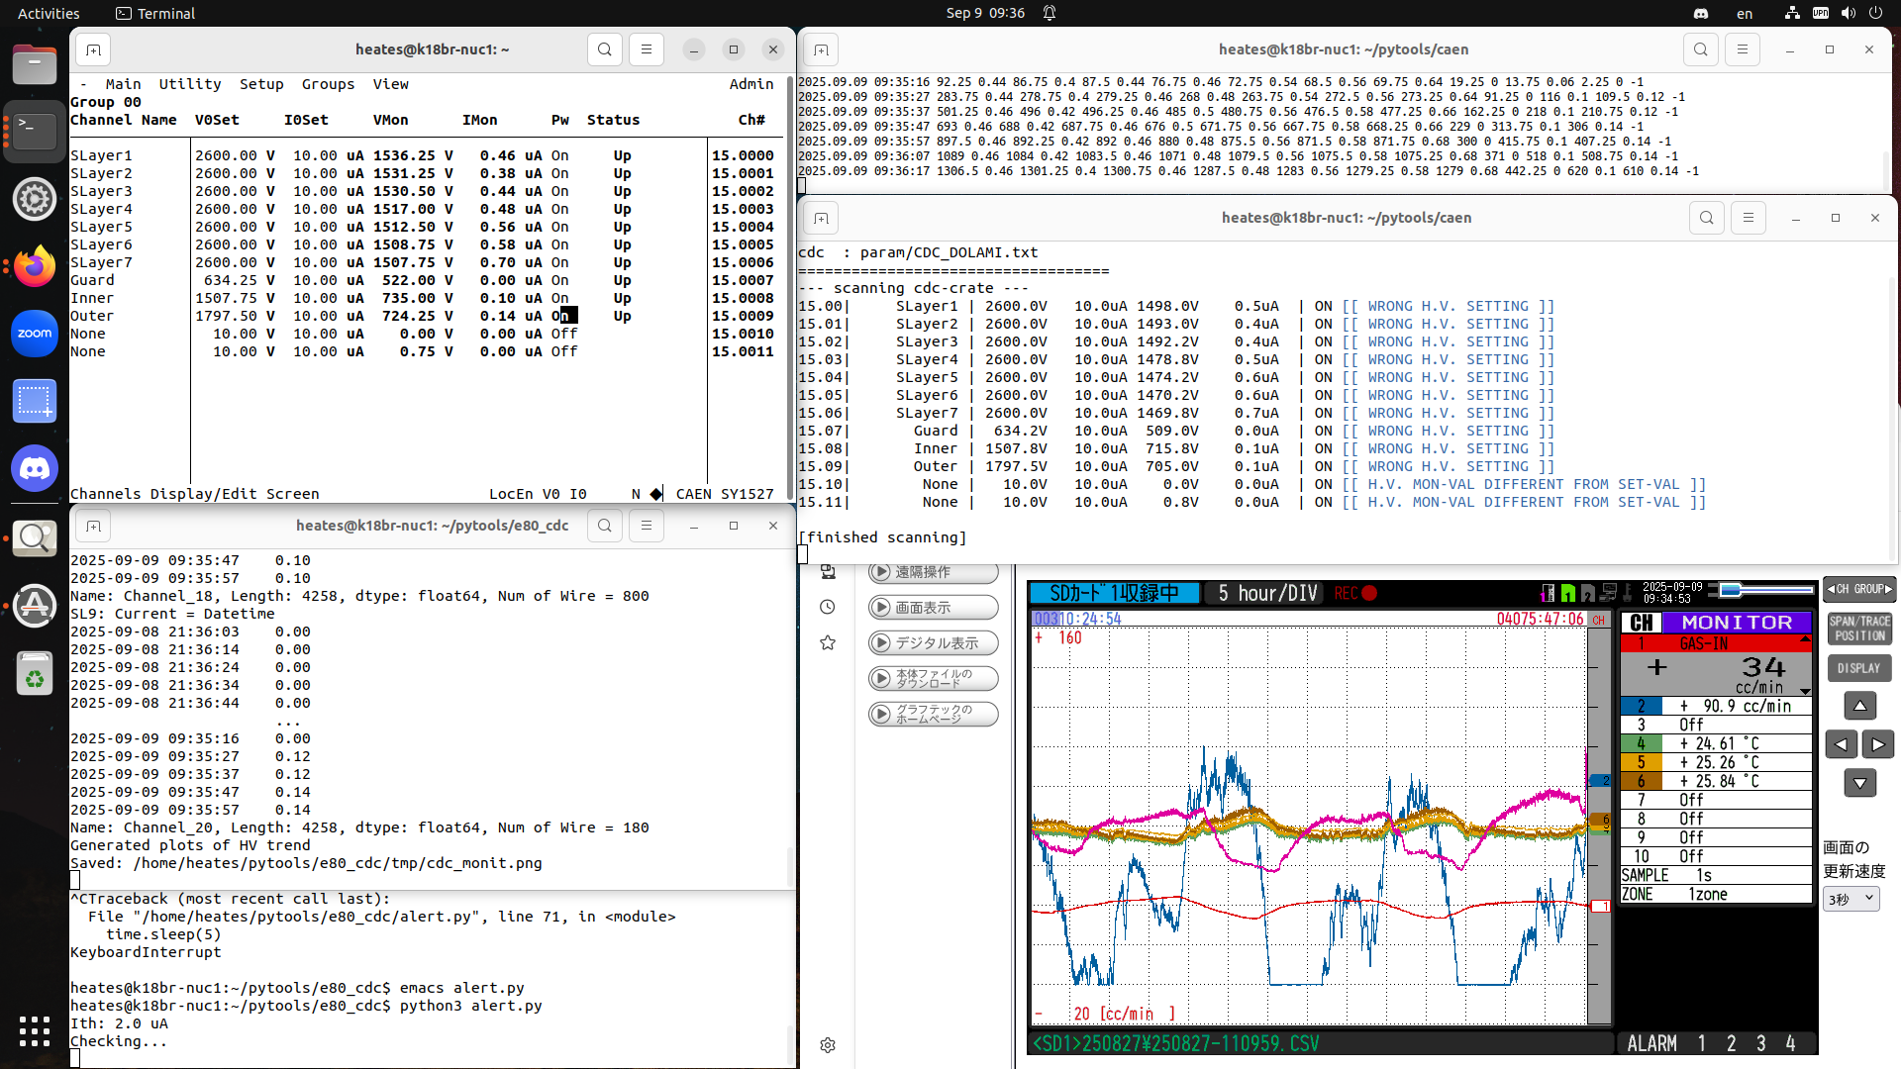This screenshot has height=1069, width=1901.
Task: Click the デジタル表示 button
Action: (933, 643)
